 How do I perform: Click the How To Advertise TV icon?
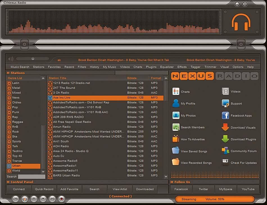[x=176, y=139]
